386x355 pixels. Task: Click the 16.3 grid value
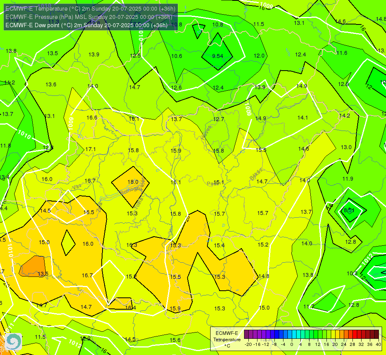(132, 245)
